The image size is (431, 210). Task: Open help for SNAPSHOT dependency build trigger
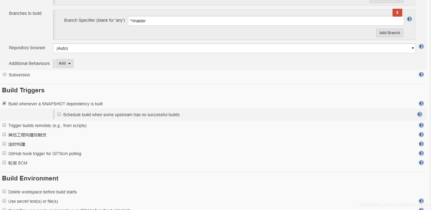point(421,103)
